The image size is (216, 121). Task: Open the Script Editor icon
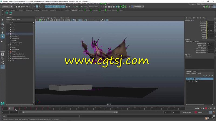(214, 116)
